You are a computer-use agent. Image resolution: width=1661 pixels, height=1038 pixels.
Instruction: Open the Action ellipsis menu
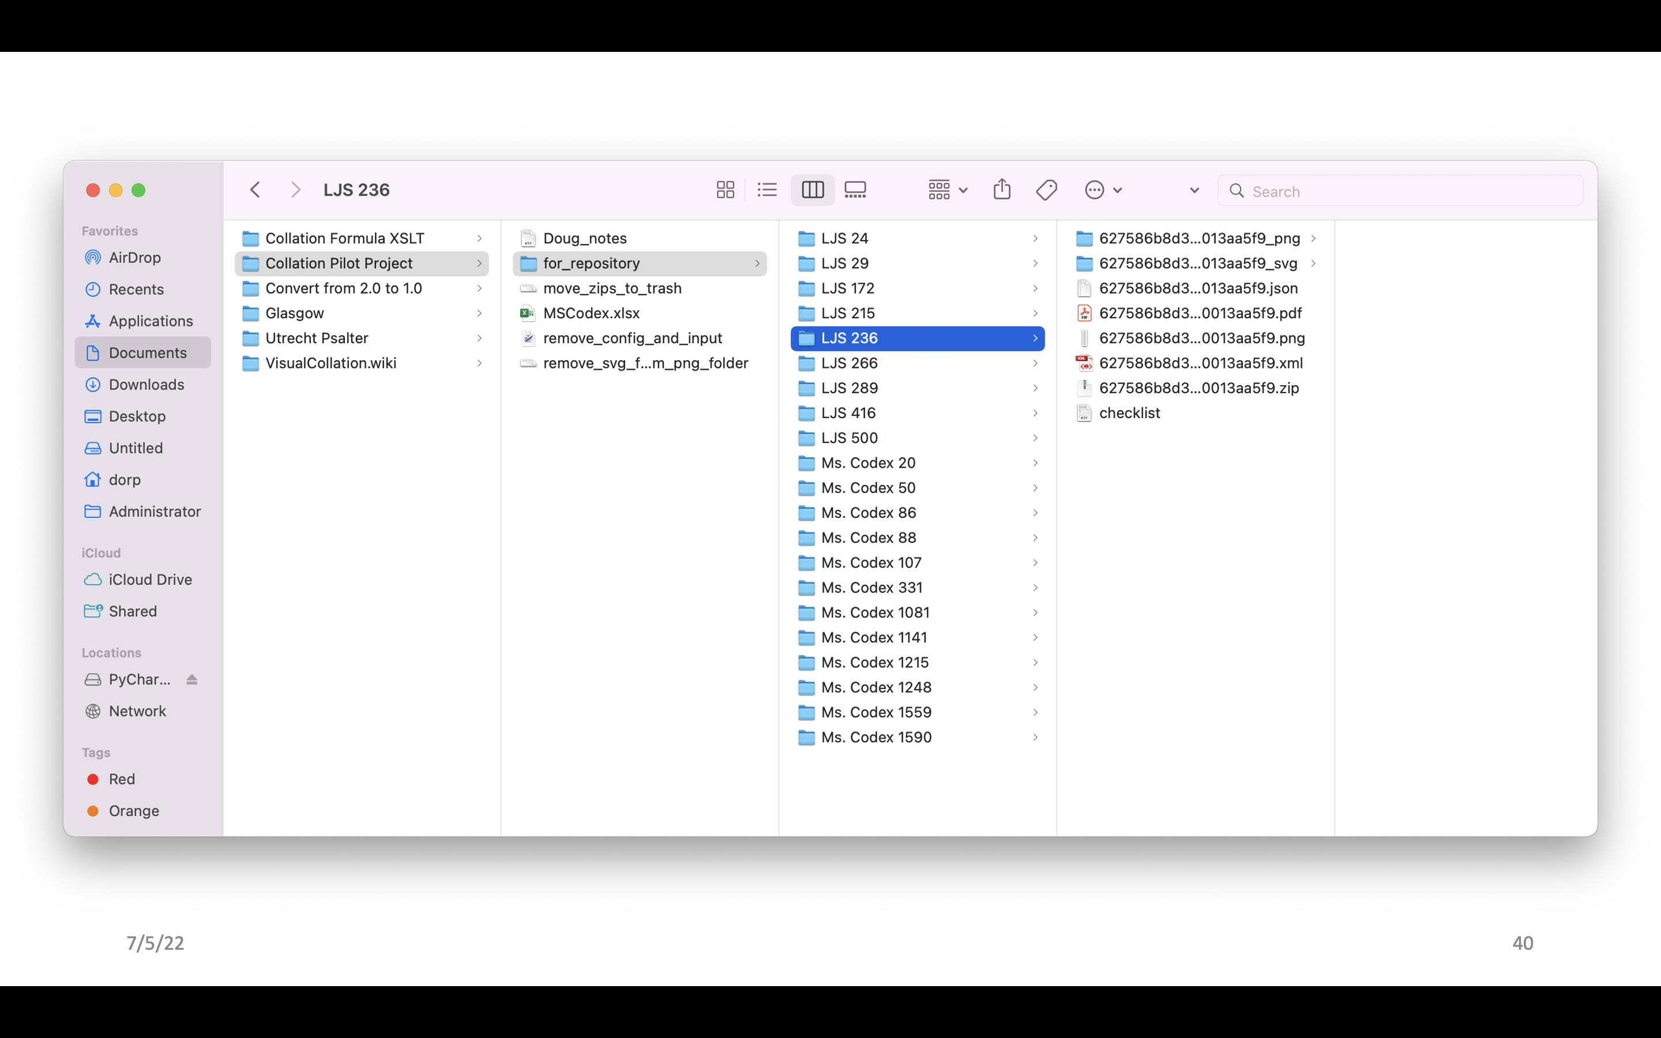pyautogui.click(x=1103, y=190)
